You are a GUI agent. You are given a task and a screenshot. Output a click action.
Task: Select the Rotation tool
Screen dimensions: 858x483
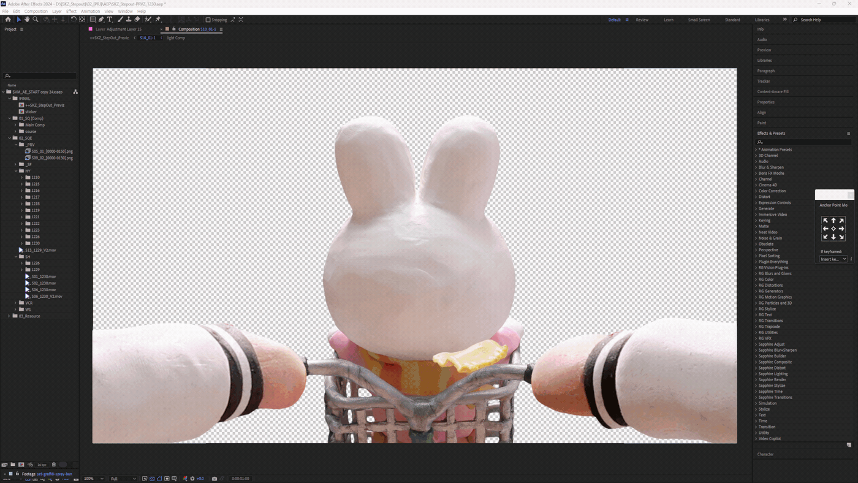point(74,20)
